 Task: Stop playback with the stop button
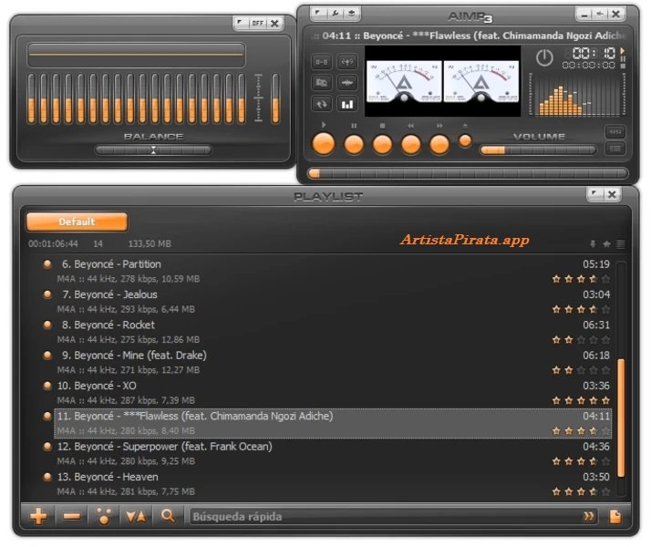point(383,144)
